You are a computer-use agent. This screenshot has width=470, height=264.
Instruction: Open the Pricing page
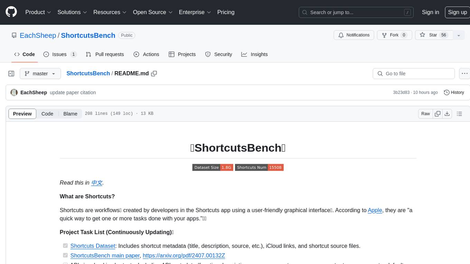coord(226,12)
